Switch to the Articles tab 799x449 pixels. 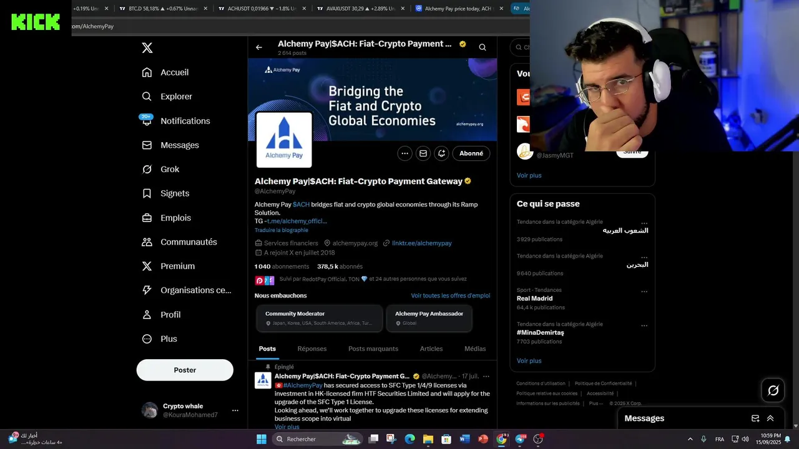click(431, 349)
